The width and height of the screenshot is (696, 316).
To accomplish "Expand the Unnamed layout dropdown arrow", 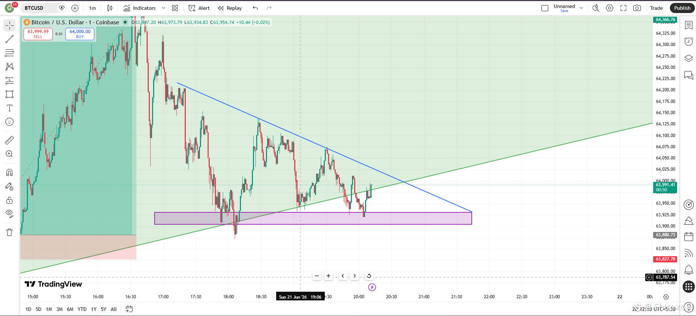I will tap(581, 8).
